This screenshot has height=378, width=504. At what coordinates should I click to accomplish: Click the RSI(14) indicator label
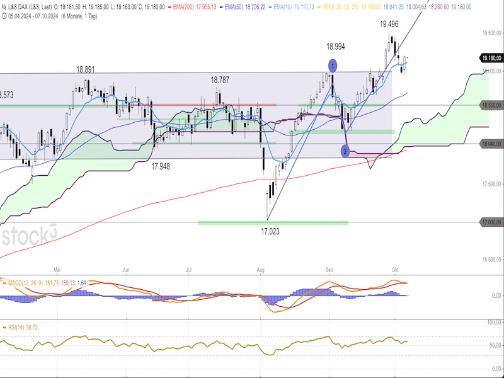(x=17, y=328)
